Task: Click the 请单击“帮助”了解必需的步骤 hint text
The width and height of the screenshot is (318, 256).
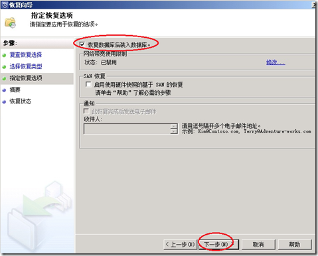Action: click(133, 93)
